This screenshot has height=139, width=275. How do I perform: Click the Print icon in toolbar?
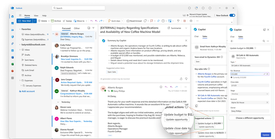coord(191,21)
